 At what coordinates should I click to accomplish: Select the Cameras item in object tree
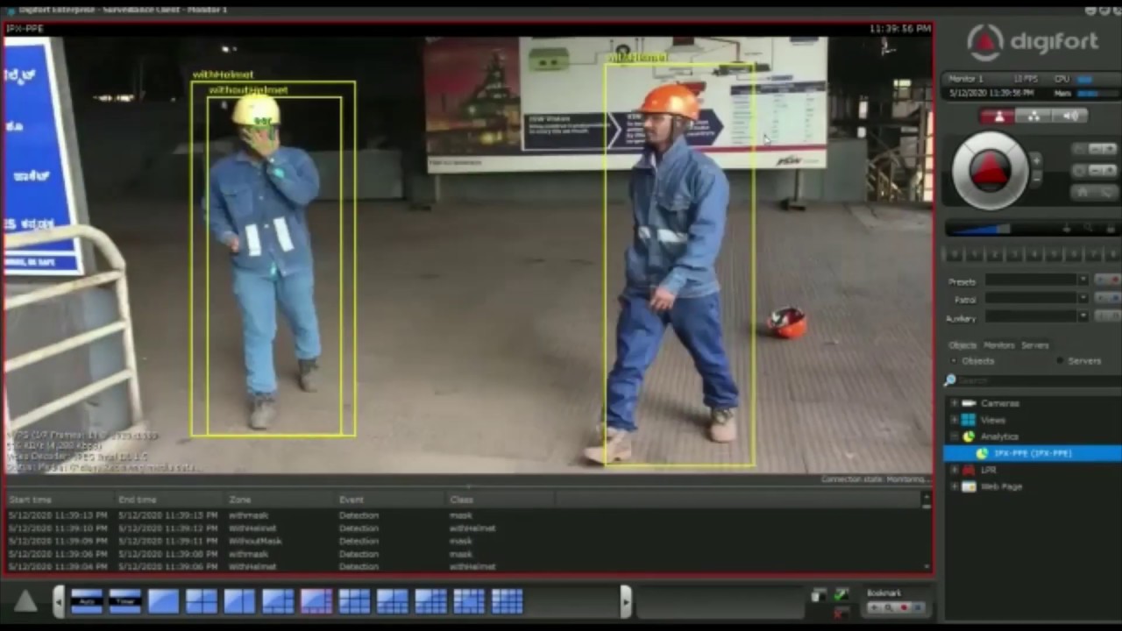coord(999,403)
